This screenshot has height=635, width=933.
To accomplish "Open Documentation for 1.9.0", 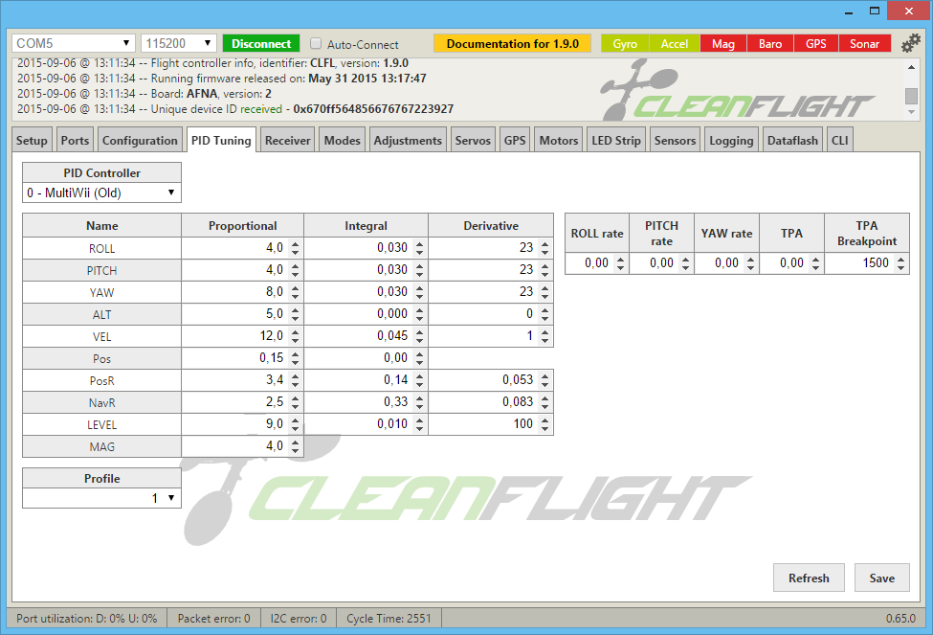I will pyautogui.click(x=512, y=43).
